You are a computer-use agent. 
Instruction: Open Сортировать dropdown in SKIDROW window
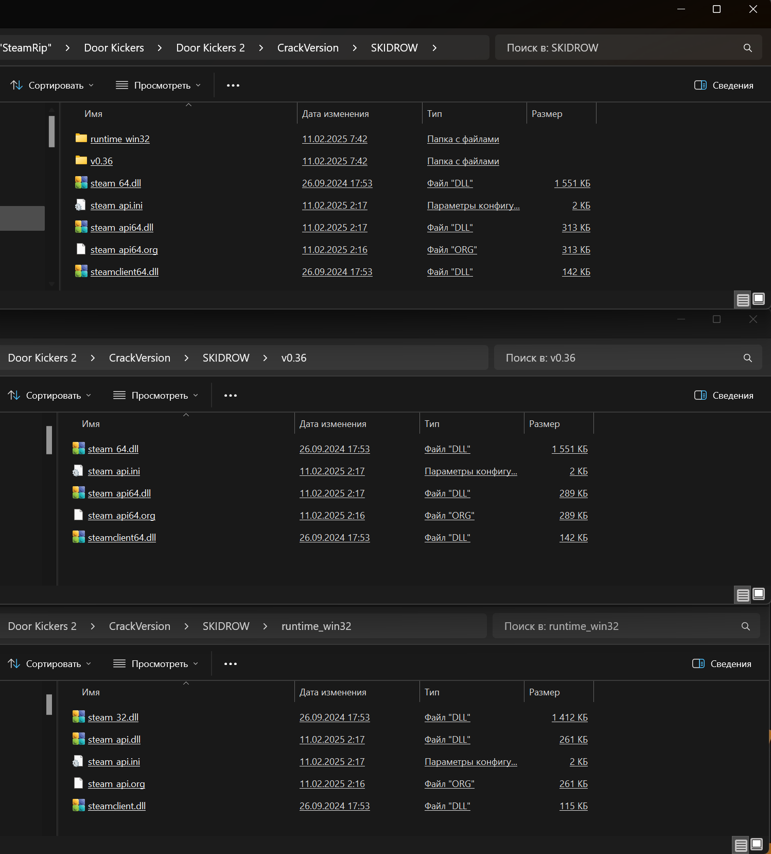[52, 86]
